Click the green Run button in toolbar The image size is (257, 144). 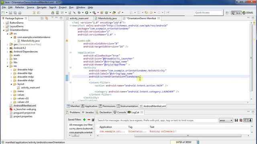[x=87, y=13]
